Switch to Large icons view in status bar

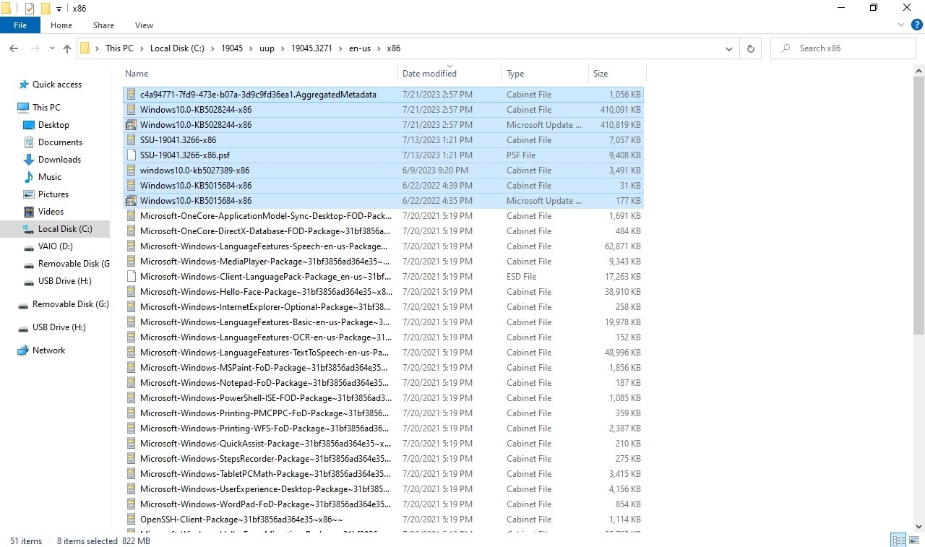(913, 540)
